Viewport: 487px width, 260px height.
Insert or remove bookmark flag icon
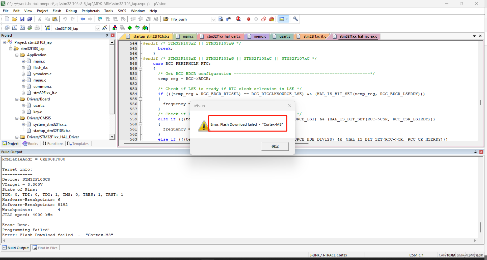pos(100,19)
